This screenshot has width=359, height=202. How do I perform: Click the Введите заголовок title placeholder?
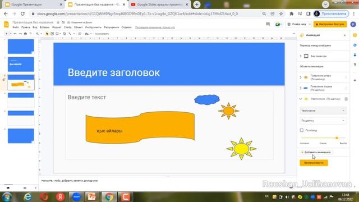tap(114, 72)
